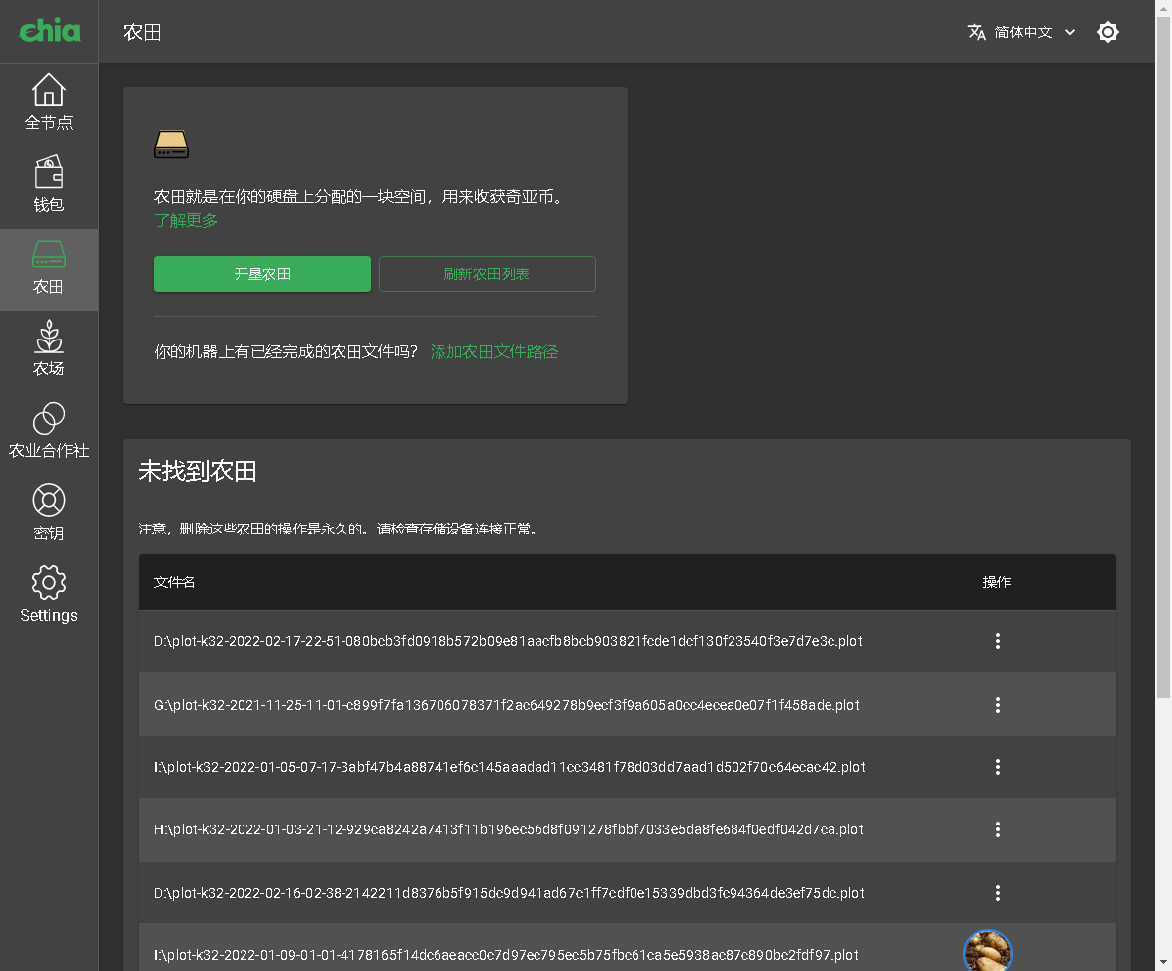Click the hard drive plot icon
Screen dimensions: 1172x971
point(172,145)
